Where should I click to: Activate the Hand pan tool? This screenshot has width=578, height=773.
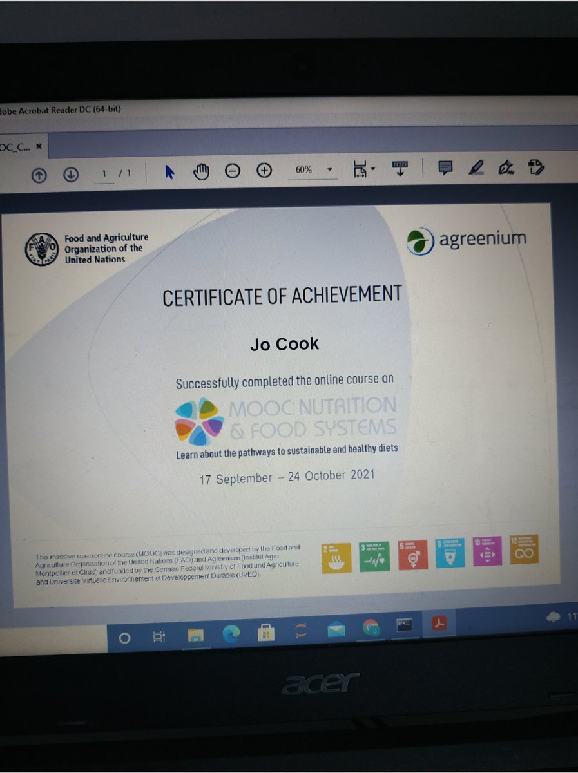pyautogui.click(x=202, y=171)
